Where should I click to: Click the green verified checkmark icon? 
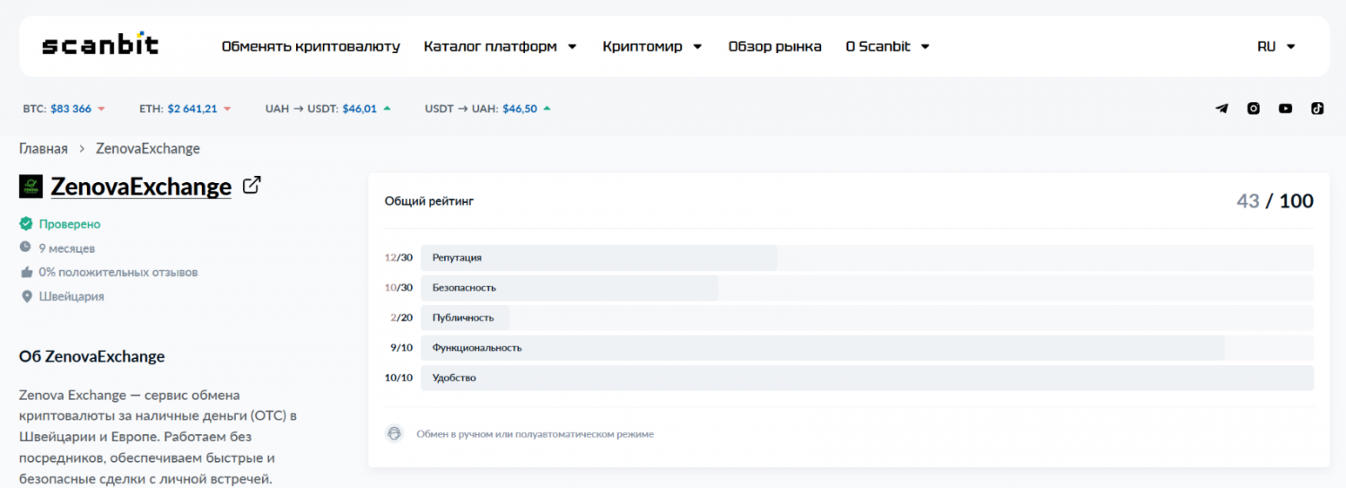pos(26,224)
